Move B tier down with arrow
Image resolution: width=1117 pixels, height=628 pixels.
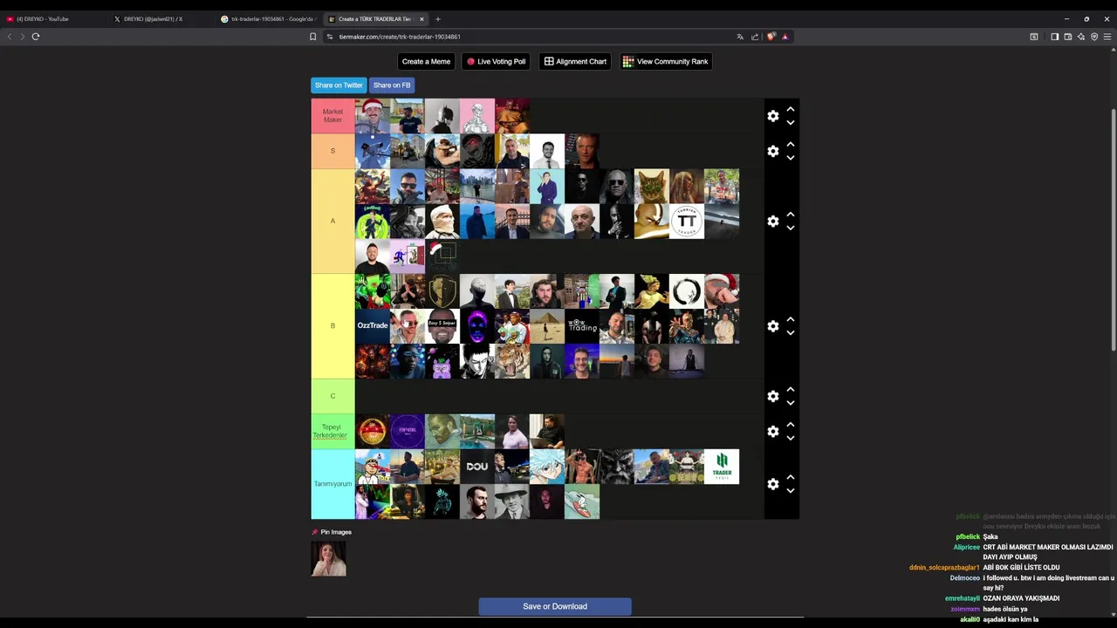click(x=790, y=333)
